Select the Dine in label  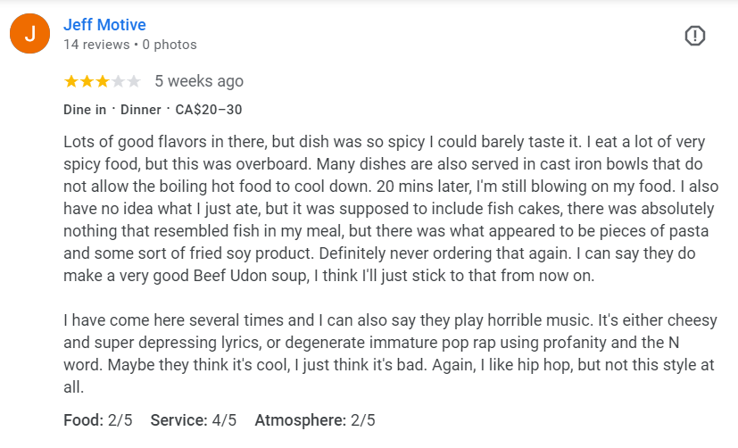point(85,110)
